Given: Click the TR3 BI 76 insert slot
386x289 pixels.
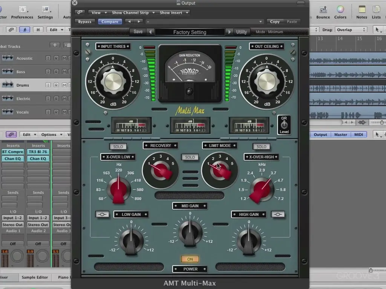Looking at the screenshot, I should pyautogui.click(x=38, y=152).
